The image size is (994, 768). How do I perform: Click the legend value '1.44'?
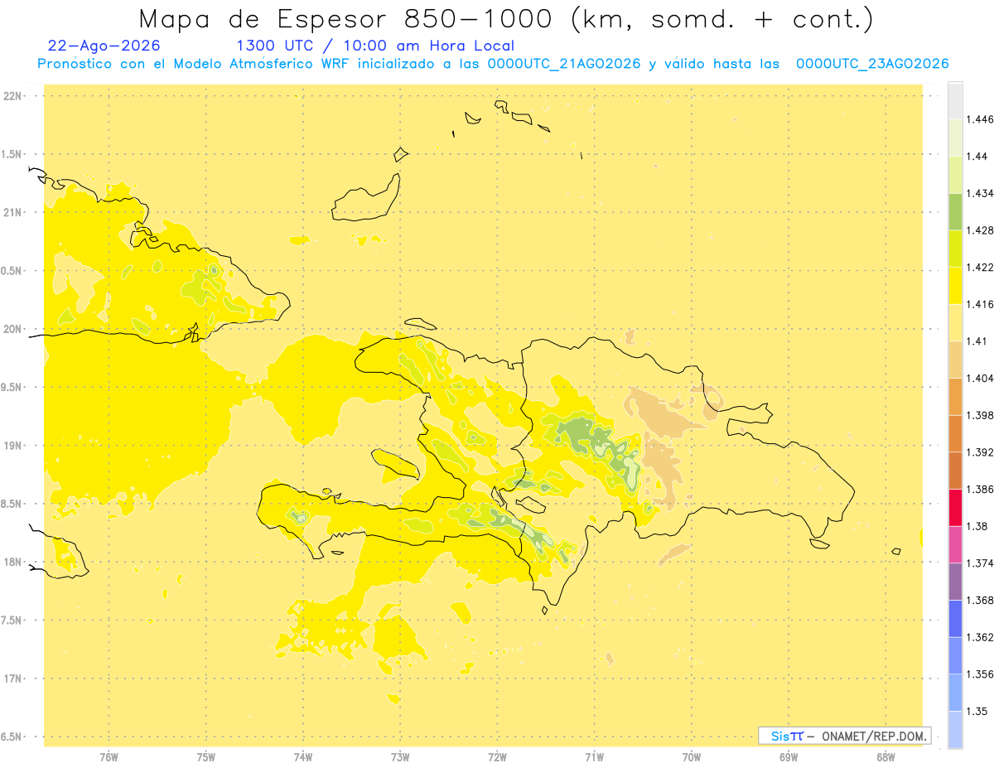pyautogui.click(x=977, y=157)
